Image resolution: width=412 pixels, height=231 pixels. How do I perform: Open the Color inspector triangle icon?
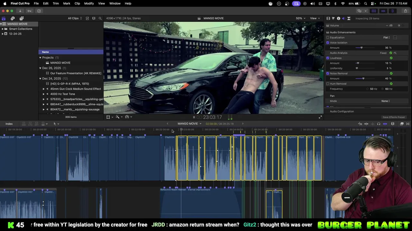coord(333,18)
